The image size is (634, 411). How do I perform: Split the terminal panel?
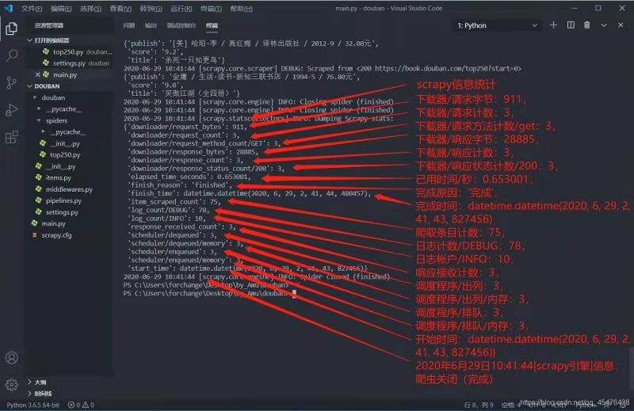pyautogui.click(x=571, y=25)
